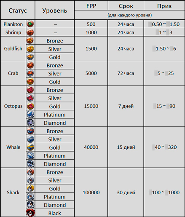Screen dimensions: 185x217
Task: Click the green Plankton status icon
Action: (x=30, y=24)
